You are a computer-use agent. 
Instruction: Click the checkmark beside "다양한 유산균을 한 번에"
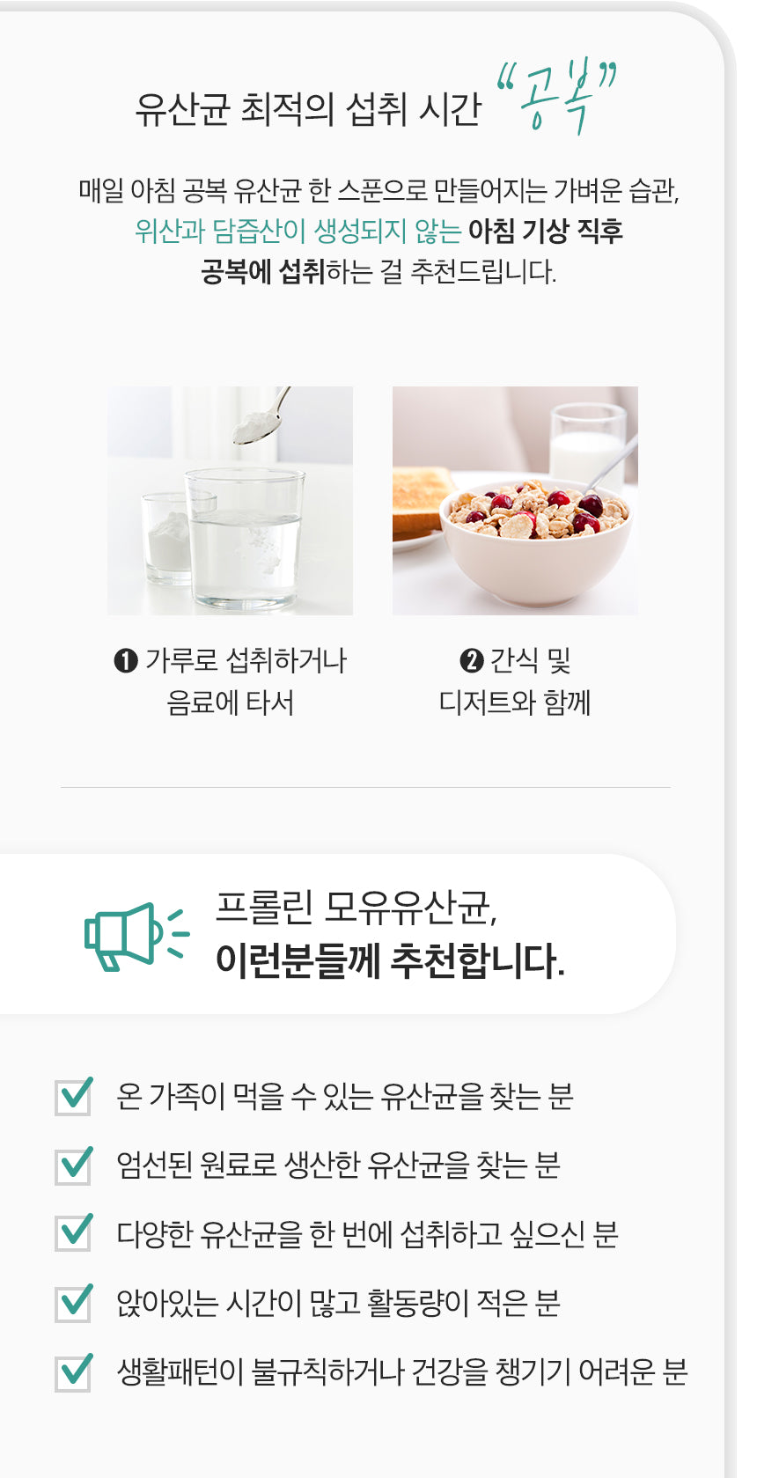74,1233
